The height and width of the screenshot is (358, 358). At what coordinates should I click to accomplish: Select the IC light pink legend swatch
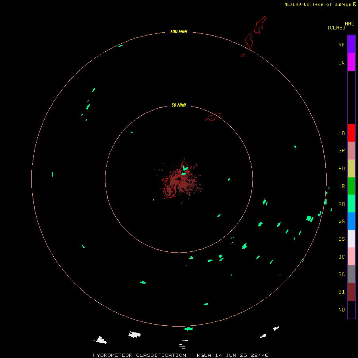[x=351, y=257]
